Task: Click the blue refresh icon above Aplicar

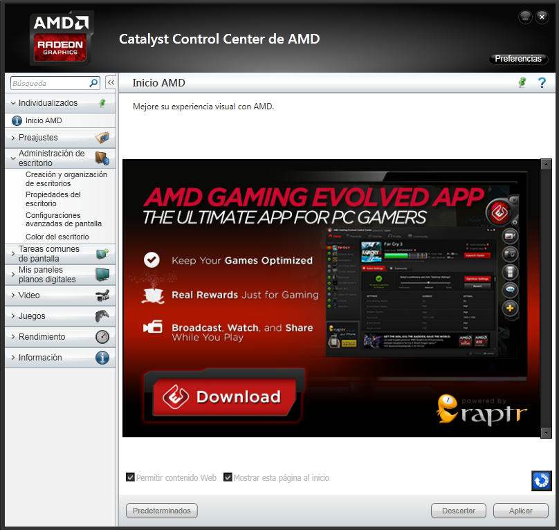Action: pos(542,480)
